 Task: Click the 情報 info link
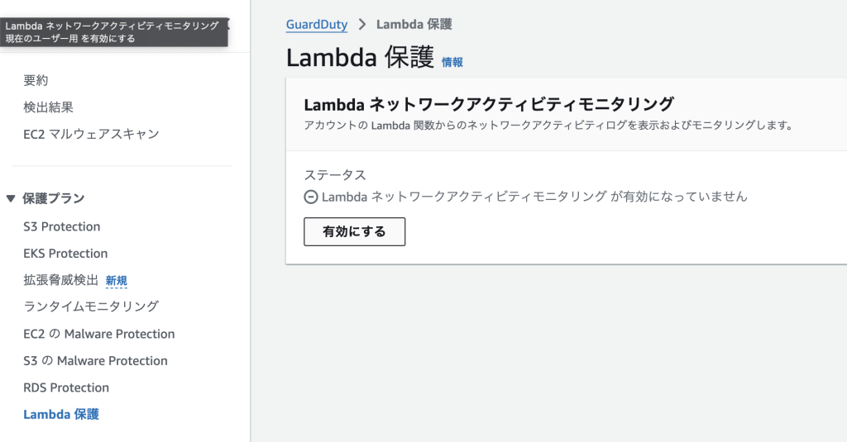point(452,63)
